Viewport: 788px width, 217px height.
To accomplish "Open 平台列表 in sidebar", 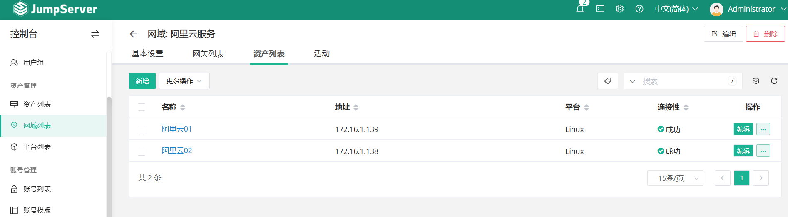I will [53, 146].
